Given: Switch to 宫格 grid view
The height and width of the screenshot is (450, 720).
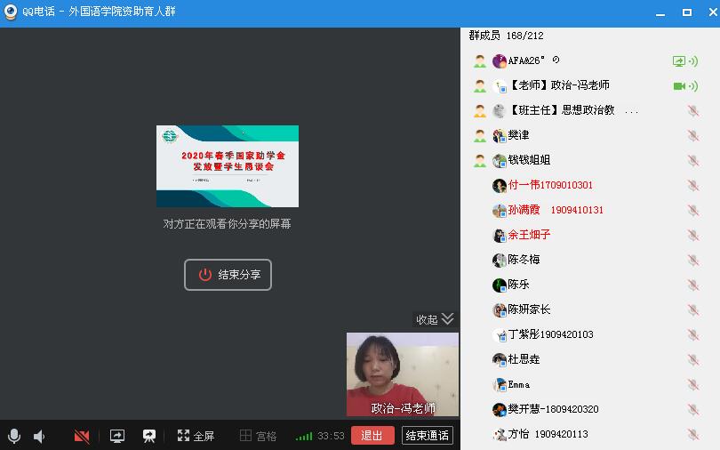Looking at the screenshot, I should click(x=258, y=436).
